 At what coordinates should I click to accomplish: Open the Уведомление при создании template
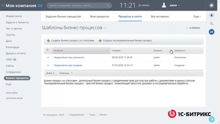68,65
